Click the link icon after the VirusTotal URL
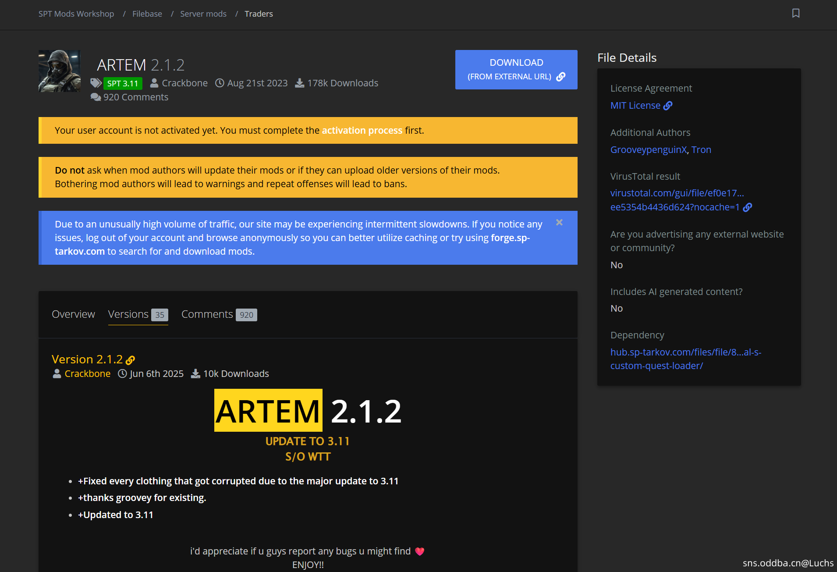Screen dimensions: 837x572 pyautogui.click(x=748, y=207)
